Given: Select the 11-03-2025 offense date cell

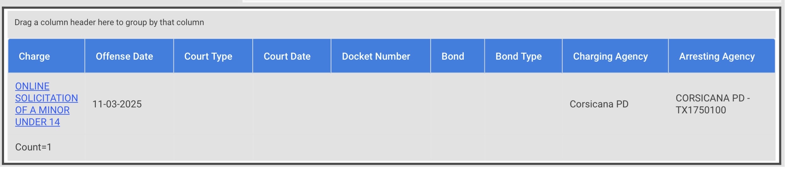Looking at the screenshot, I should [117, 104].
